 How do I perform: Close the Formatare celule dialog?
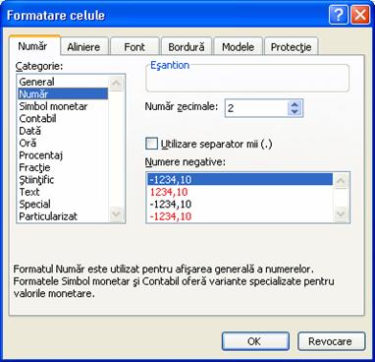(360, 15)
